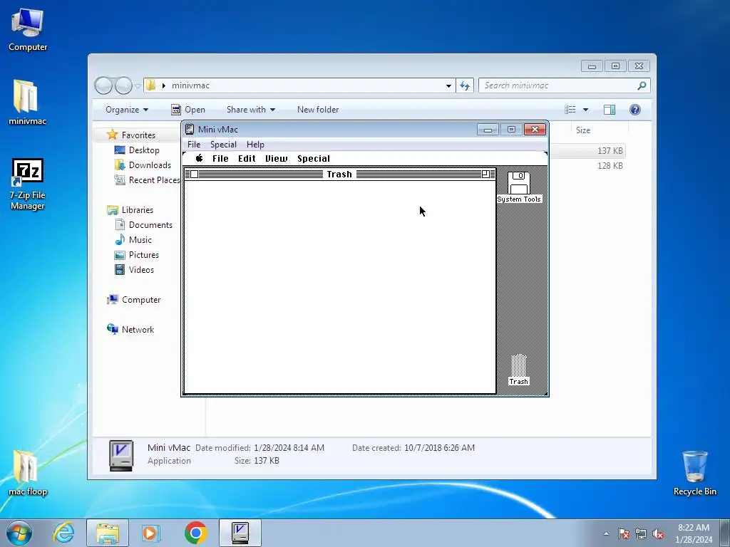Select the mac floop desktop folder
The image size is (730, 547).
coord(28,473)
